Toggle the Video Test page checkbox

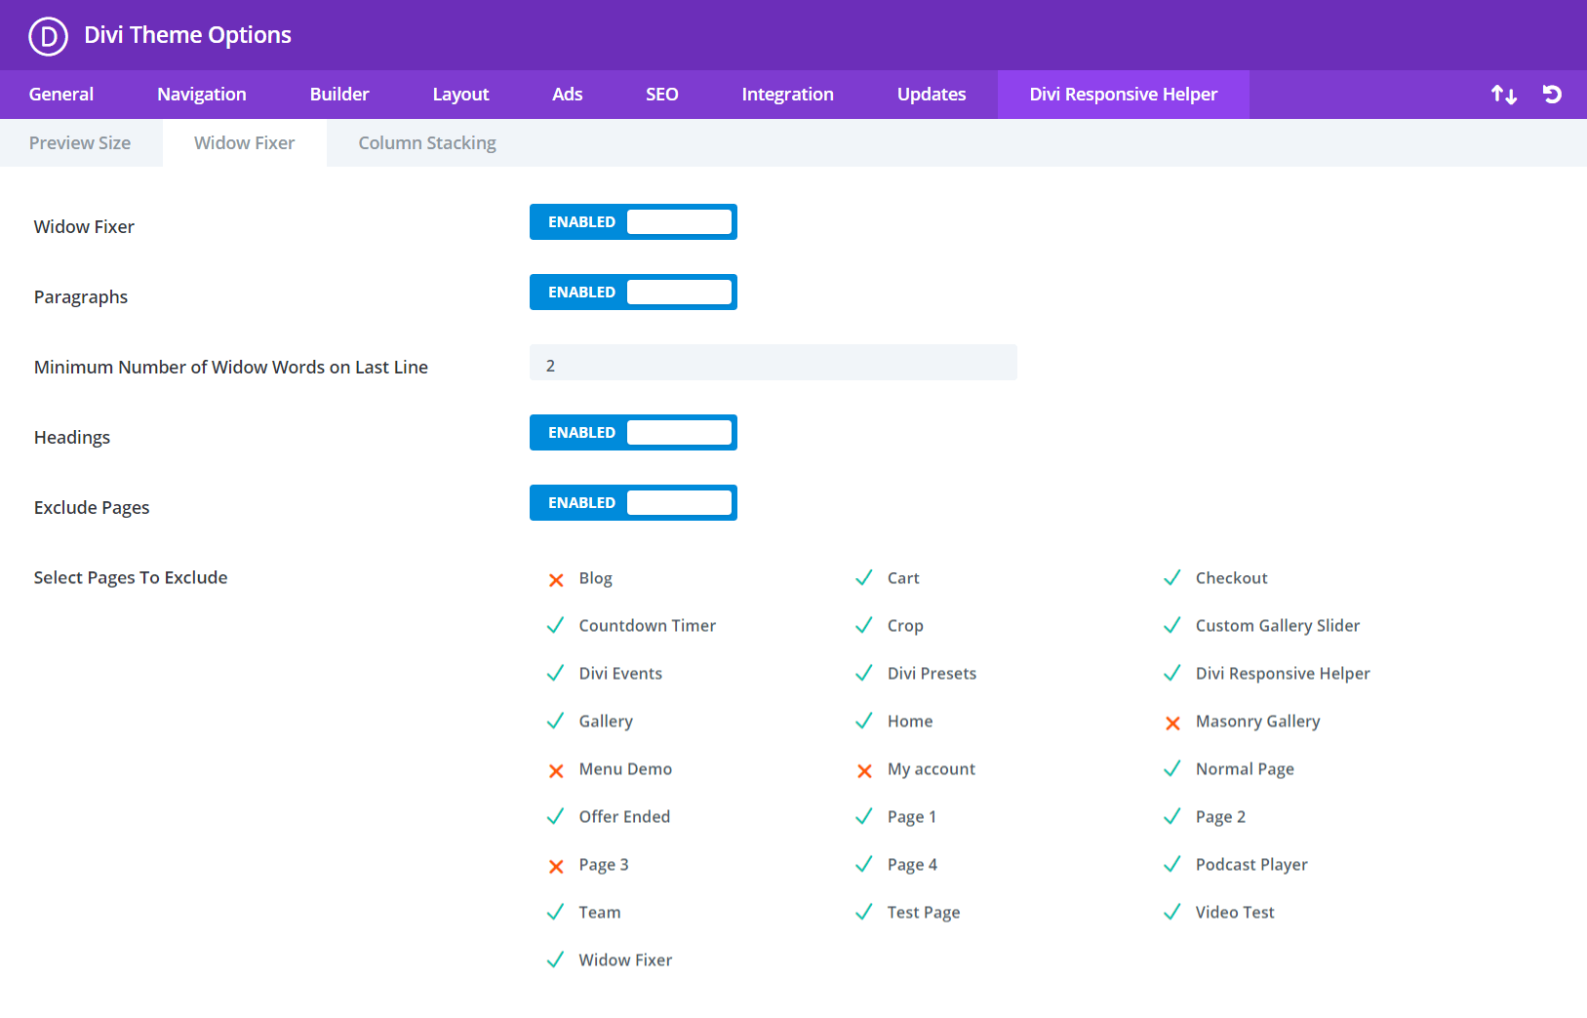click(1172, 913)
